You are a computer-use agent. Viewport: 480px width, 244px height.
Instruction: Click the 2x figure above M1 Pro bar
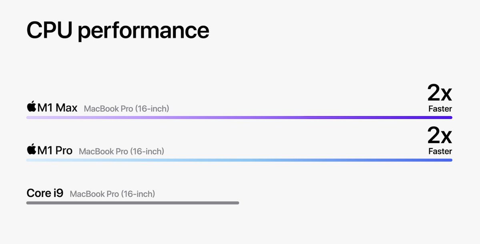[440, 136]
